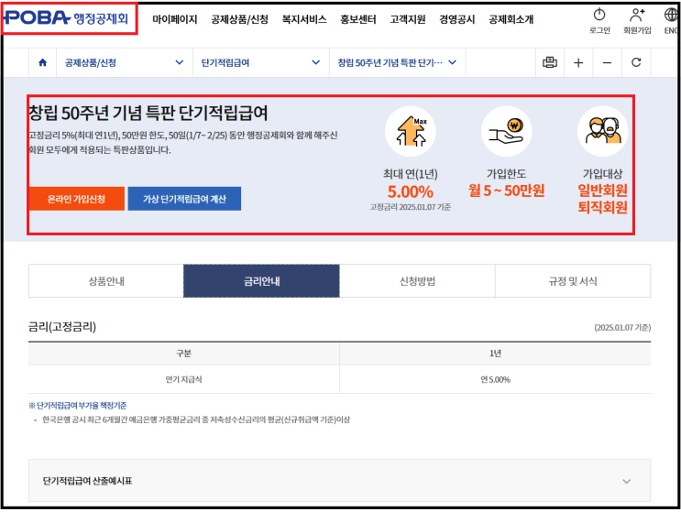Open the 공제상품/신청 breadcrumb dropdown
Image resolution: width=681 pixels, height=512 pixels.
(x=125, y=62)
